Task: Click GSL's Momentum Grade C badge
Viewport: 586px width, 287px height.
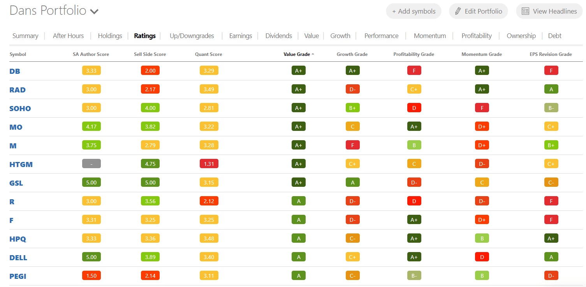Action: pos(482,183)
